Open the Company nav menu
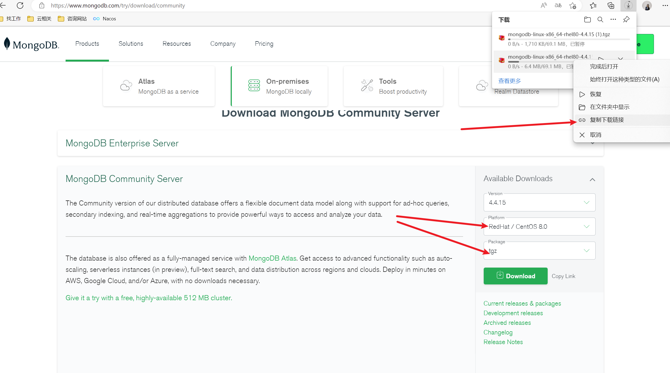This screenshot has width=670, height=373. pos(223,44)
